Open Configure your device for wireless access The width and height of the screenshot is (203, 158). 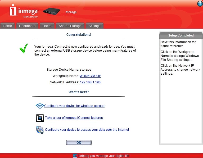click(74, 106)
